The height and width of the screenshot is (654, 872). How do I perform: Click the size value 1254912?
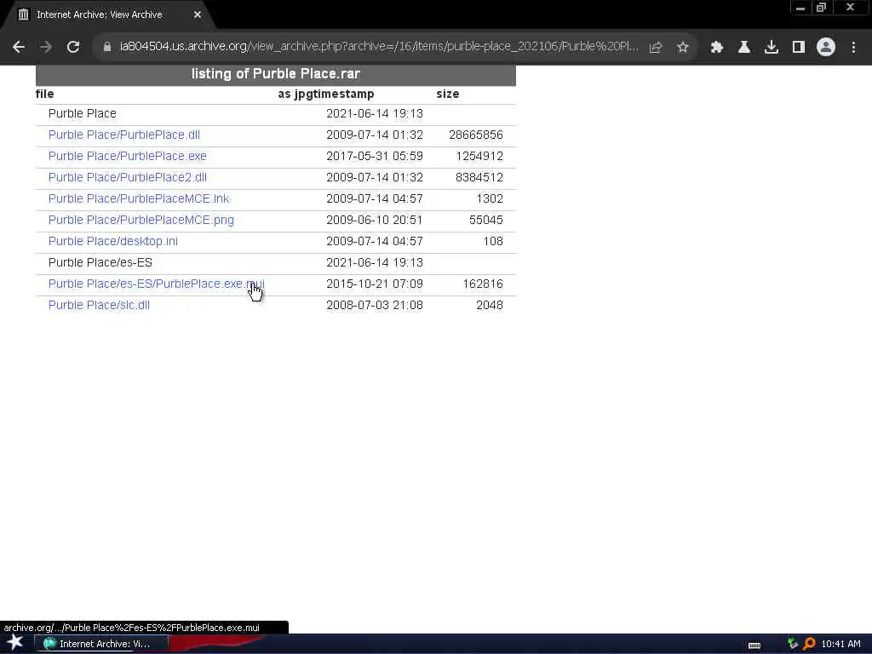[x=479, y=157]
